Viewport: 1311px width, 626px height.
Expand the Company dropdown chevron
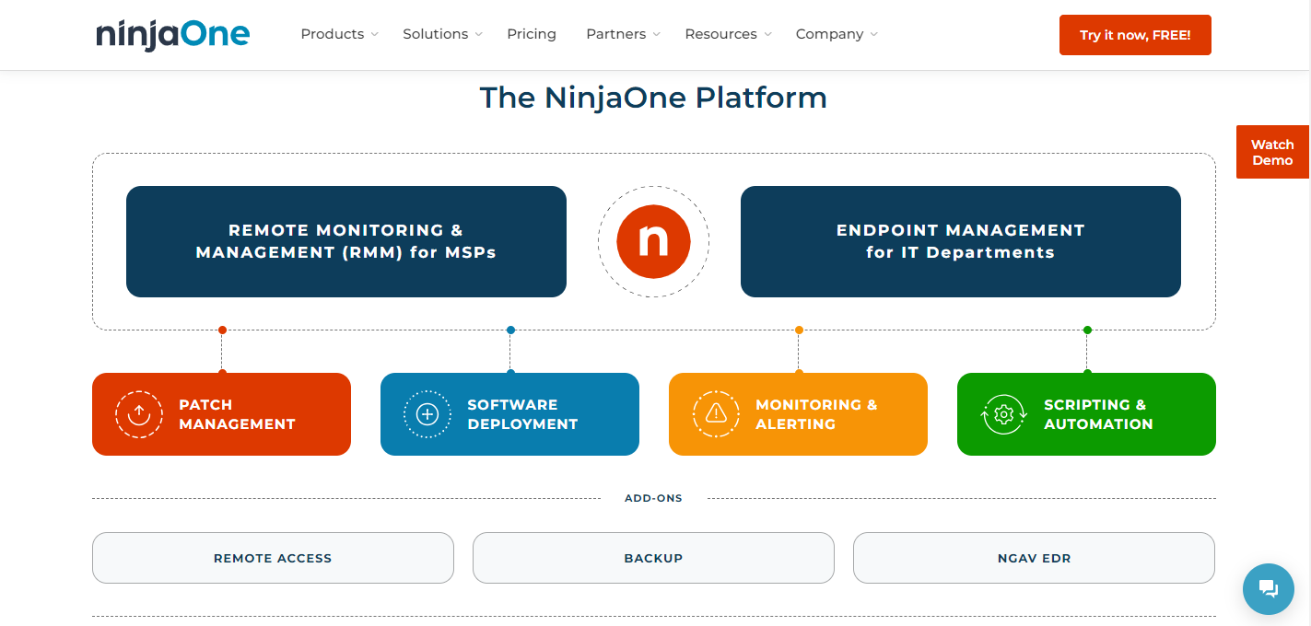874,35
